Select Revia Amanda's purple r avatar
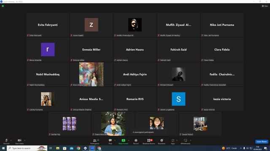 coord(48,49)
